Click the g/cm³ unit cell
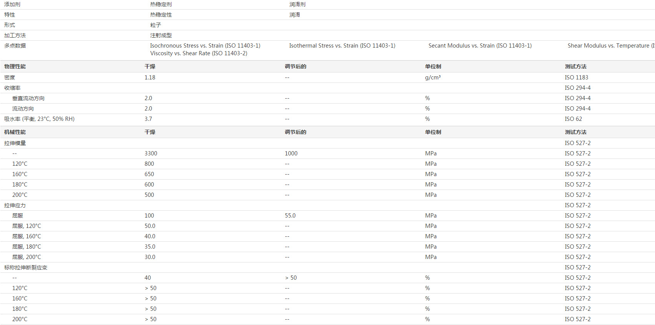Viewport: 655px width, 325px height. coord(433,78)
